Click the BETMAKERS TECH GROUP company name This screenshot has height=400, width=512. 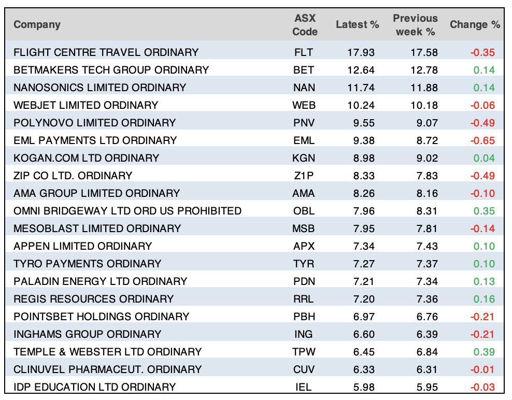tap(111, 70)
